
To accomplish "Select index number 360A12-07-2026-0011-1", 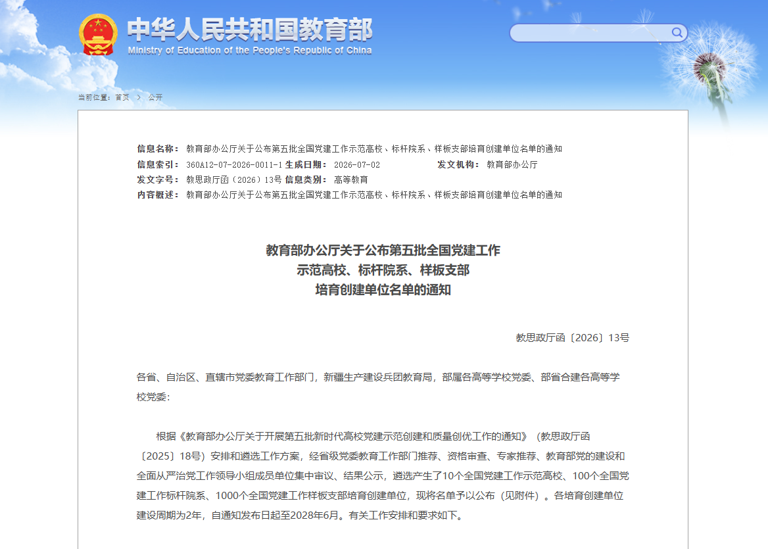I will pyautogui.click(x=234, y=165).
